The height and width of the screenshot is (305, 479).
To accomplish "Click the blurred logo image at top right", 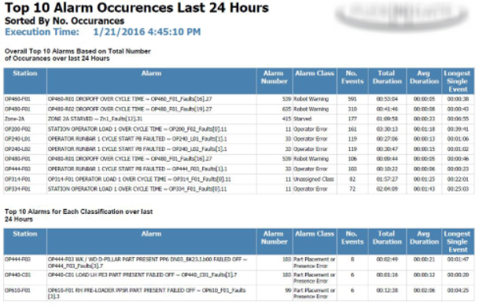I will [403, 15].
